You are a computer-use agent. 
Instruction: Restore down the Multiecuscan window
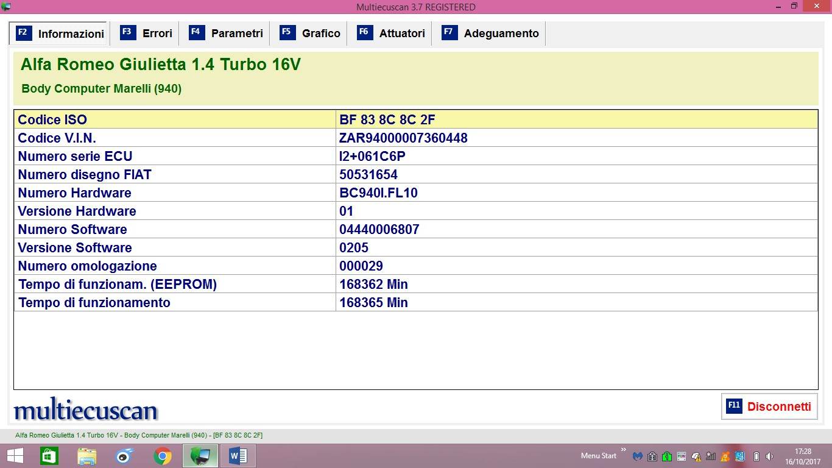click(x=794, y=6)
